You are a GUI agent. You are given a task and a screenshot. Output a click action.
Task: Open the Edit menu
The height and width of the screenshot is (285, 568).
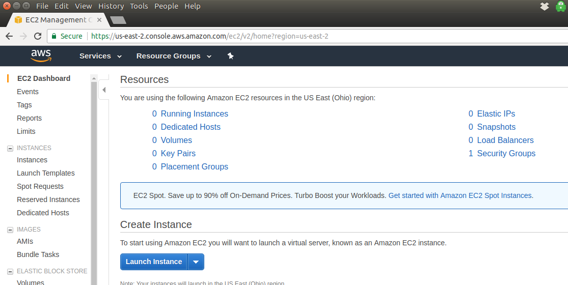(62, 6)
